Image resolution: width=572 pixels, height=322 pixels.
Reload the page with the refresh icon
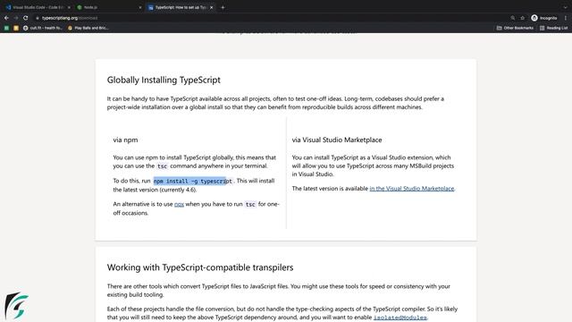click(26, 18)
